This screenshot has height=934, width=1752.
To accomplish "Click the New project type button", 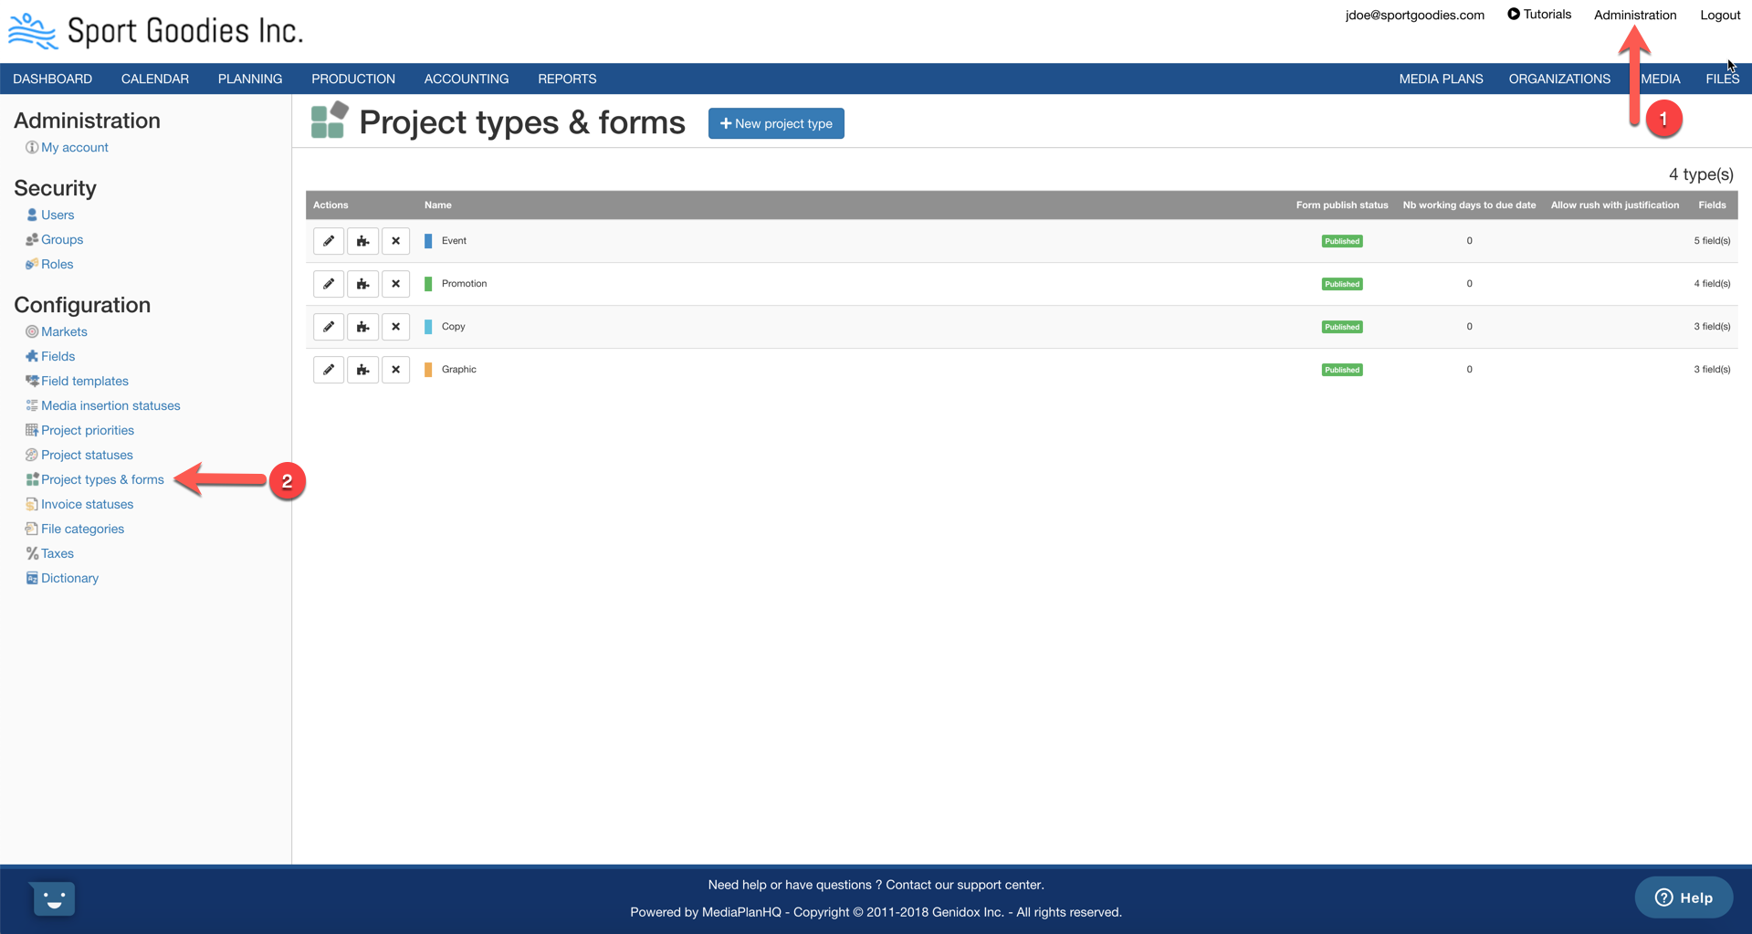I will coord(775,123).
